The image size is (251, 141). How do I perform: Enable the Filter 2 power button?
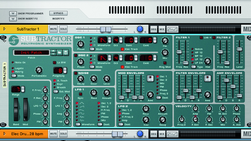click(214, 38)
